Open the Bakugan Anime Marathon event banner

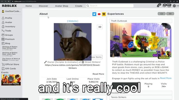[x=11, y=80]
